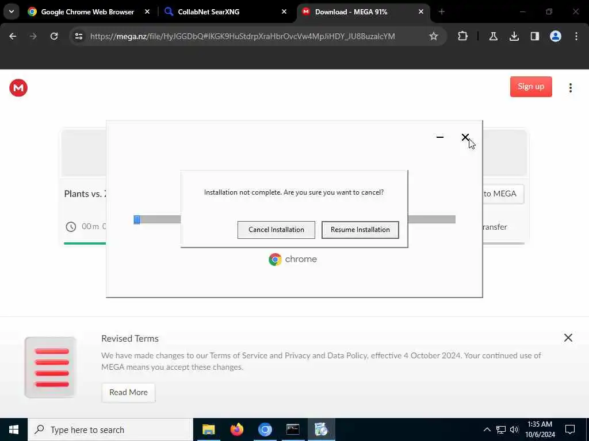Open Firefox from taskbar
589x441 pixels.
click(x=236, y=430)
